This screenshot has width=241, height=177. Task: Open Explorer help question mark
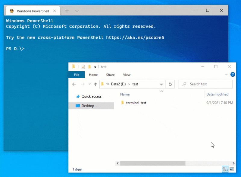pyautogui.click(x=233, y=75)
